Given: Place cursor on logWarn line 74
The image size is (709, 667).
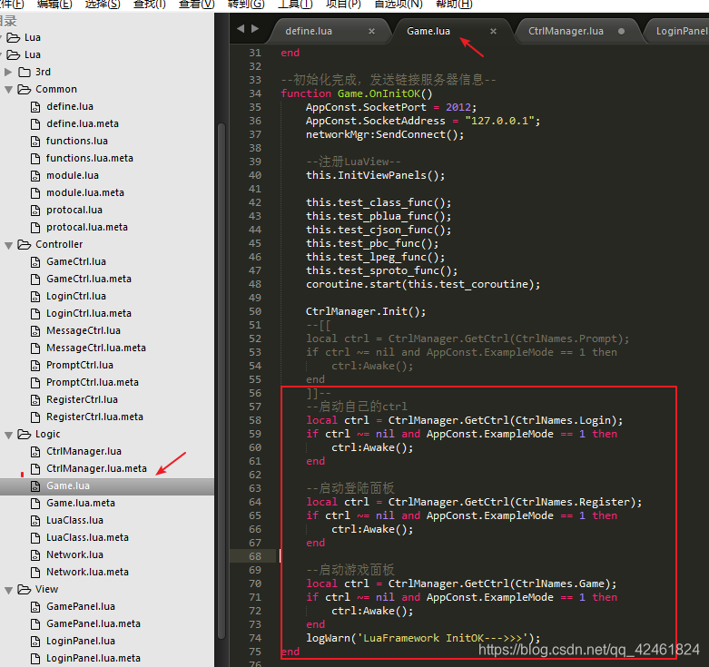Looking at the screenshot, I should pyautogui.click(x=423, y=638).
